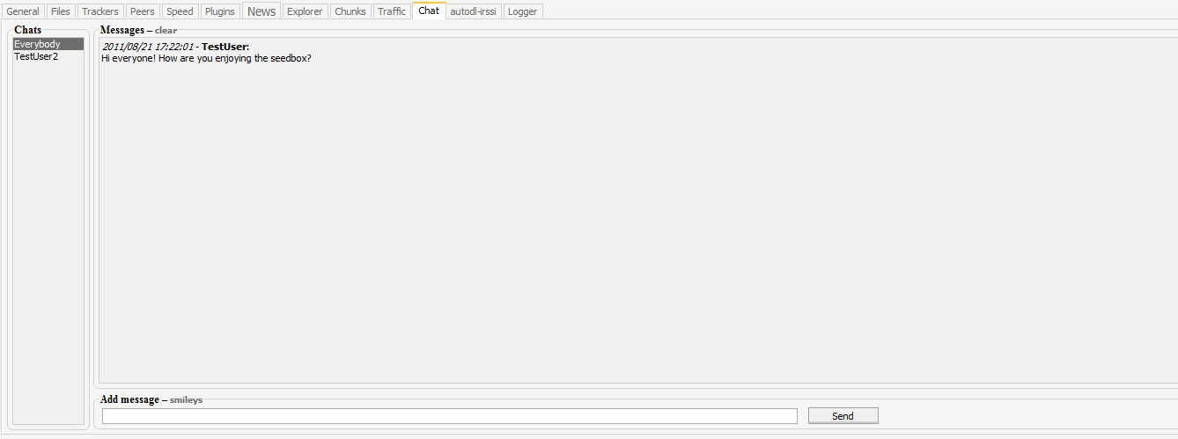This screenshot has width=1178, height=439.
Task: Open the Traffic tab
Action: (x=392, y=11)
